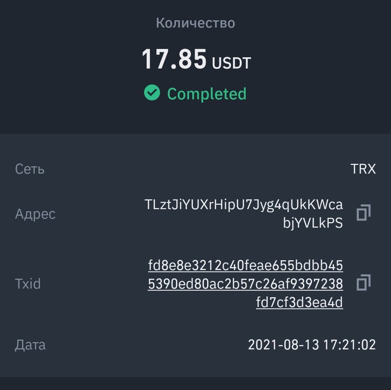Viewport: 391px width, 390px height.
Task: Select the time 17:21:02
Action: point(350,345)
